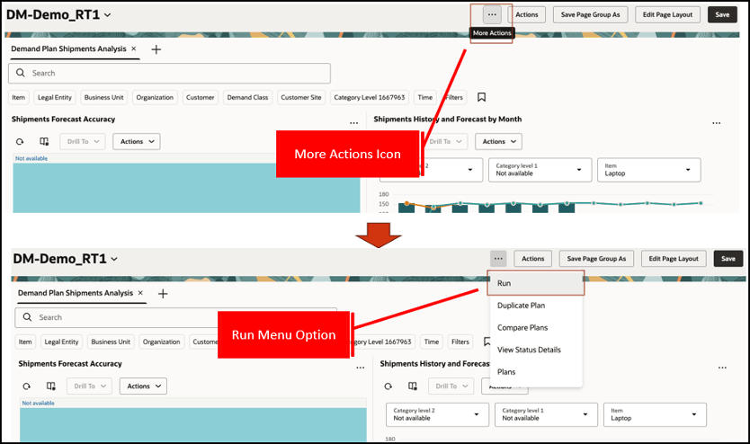The image size is (750, 444).
Task: Open Category level 1 dropdown, upper screenshot
Action: (x=540, y=170)
